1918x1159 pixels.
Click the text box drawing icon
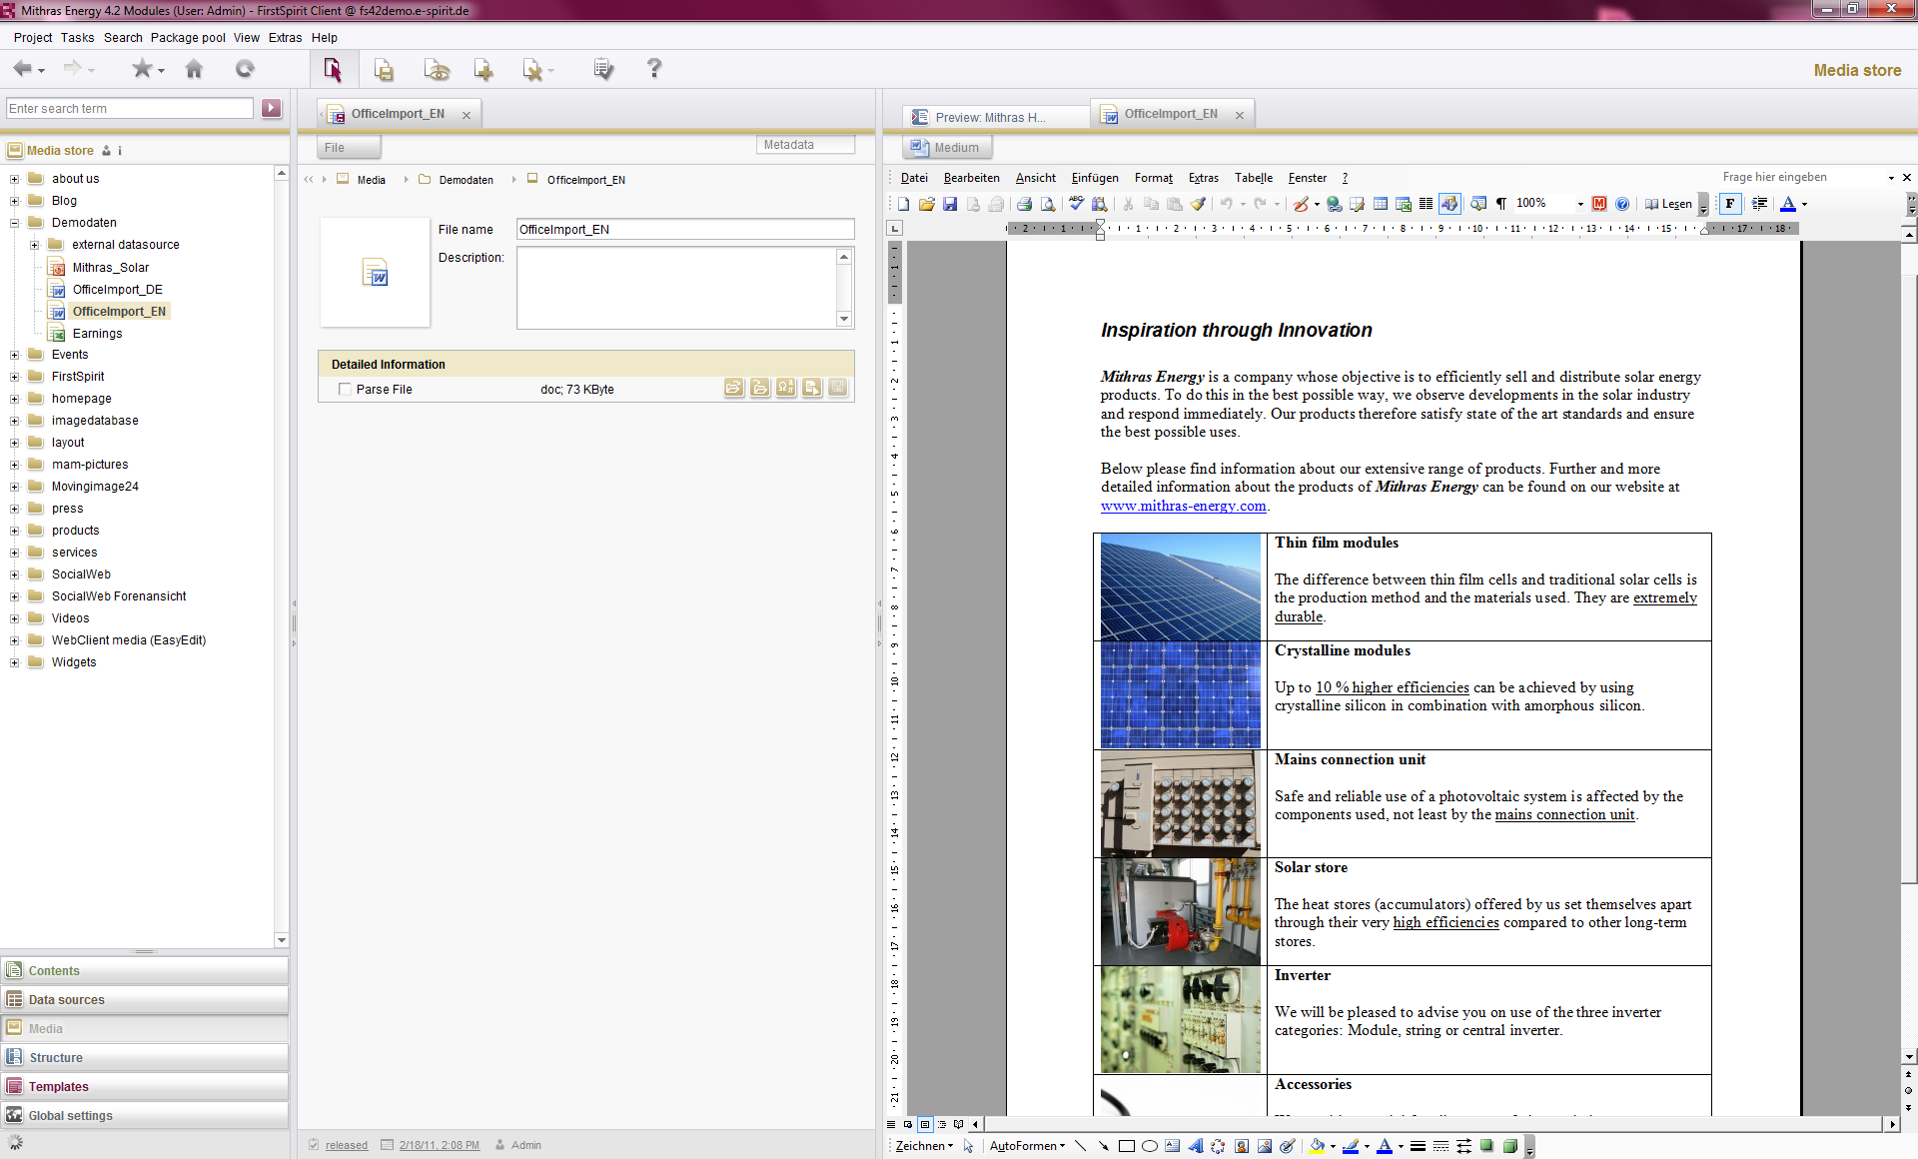[1173, 1146]
